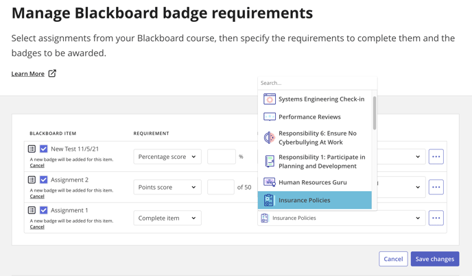Open the Percentage score requirement dropdown

(167, 157)
